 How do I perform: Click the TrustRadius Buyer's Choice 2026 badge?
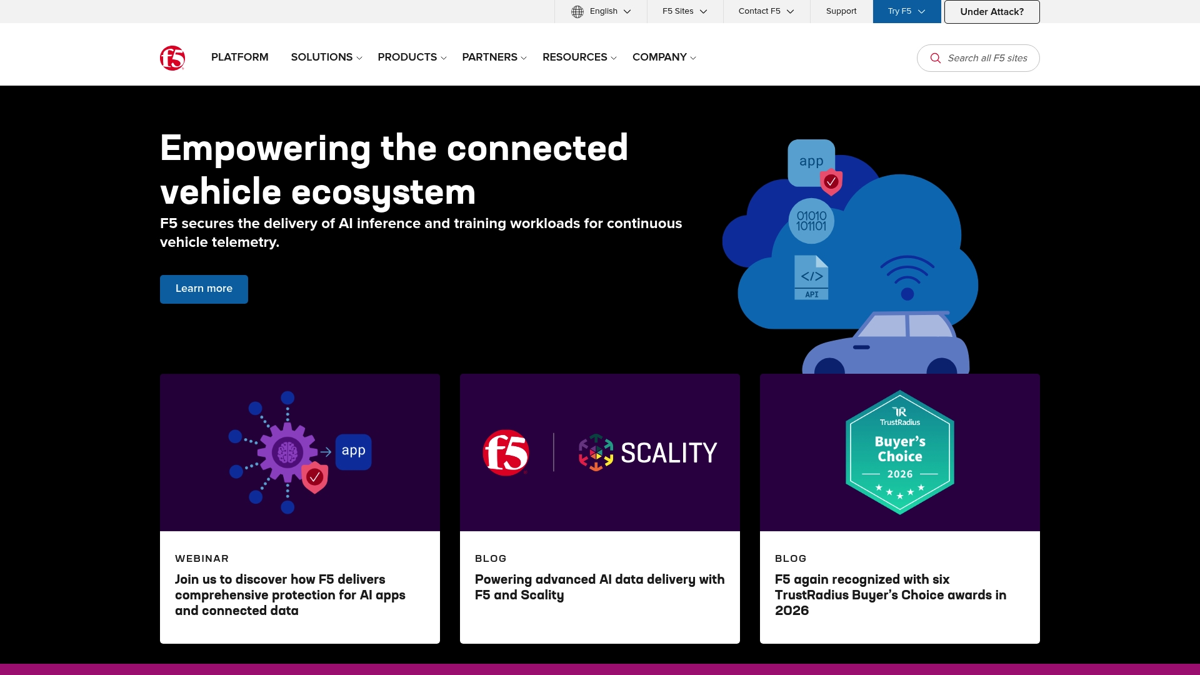click(900, 452)
